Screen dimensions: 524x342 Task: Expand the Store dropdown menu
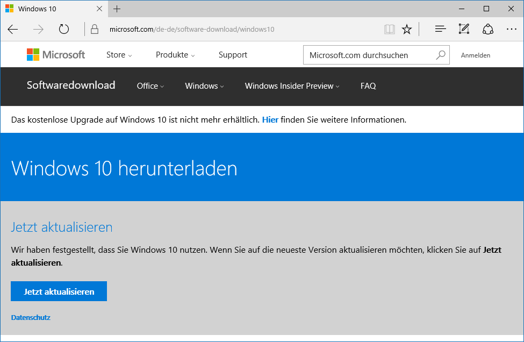point(119,55)
